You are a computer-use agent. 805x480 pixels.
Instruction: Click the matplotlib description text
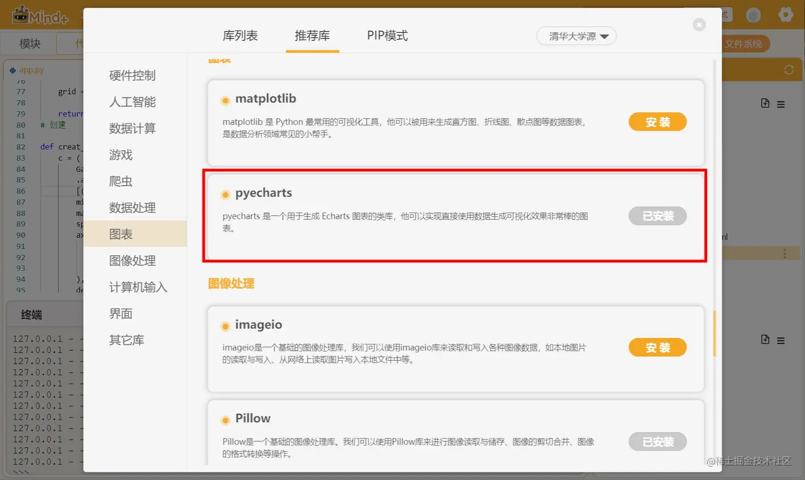404,128
